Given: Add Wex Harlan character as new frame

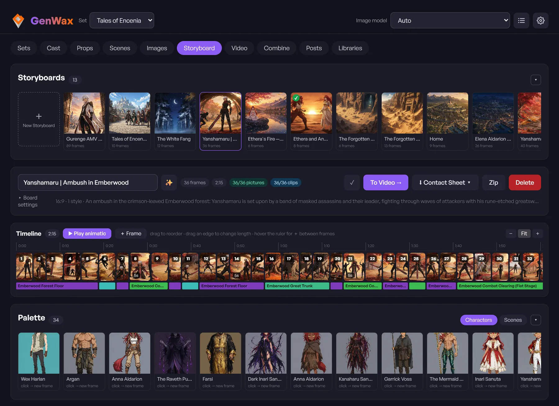Looking at the screenshot, I should click(x=39, y=361).
